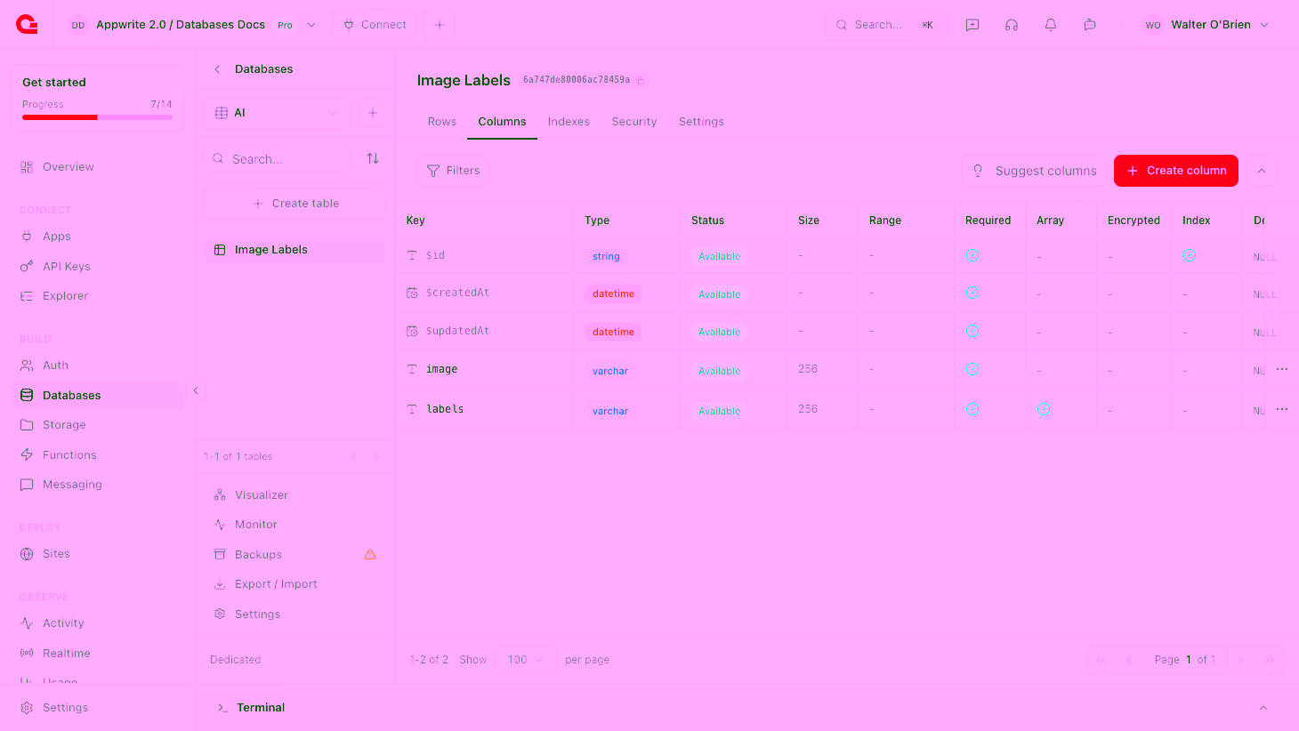This screenshot has width=1299, height=731.
Task: Open the Security tab
Action: tap(634, 122)
